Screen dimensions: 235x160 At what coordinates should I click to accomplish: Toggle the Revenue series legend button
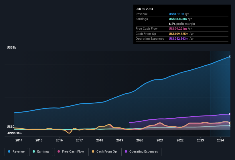(16, 152)
